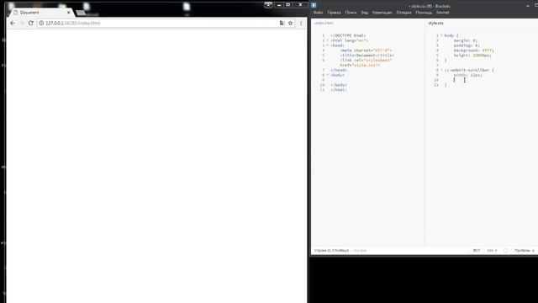Collapse the body tag fold arrow in index.html

point(327,75)
